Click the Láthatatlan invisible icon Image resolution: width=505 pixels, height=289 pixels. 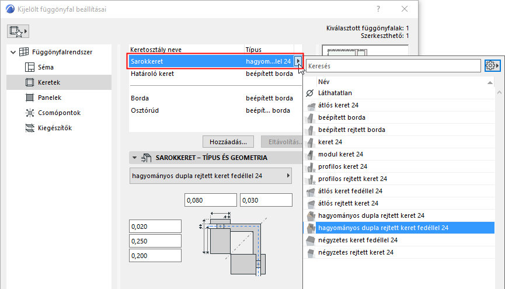[x=310, y=93]
